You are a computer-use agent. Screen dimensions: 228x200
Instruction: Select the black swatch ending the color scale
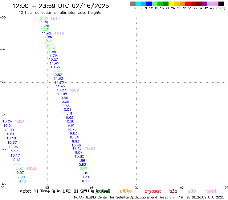click(x=221, y=4)
